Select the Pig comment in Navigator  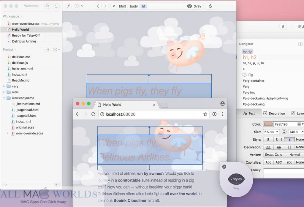(248, 75)
